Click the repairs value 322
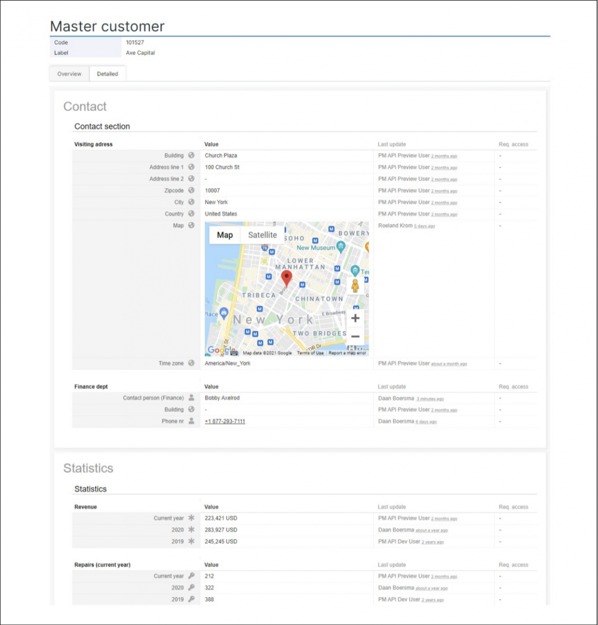This screenshot has height=625, width=598. tap(209, 588)
